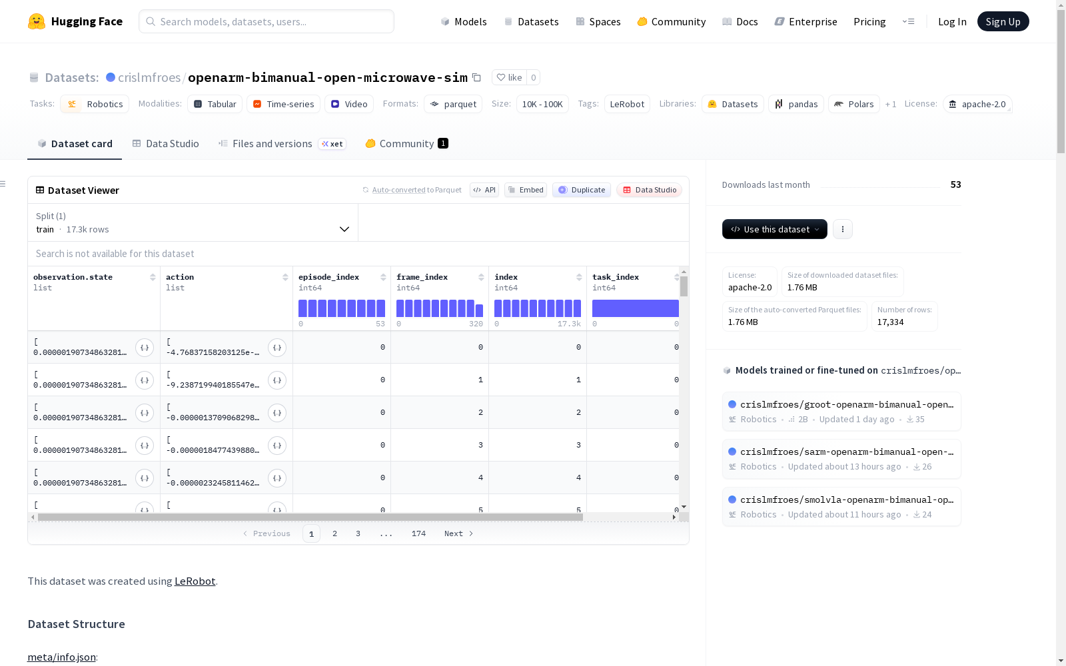Open smolvla-openarm-bimanual model card

point(841,507)
